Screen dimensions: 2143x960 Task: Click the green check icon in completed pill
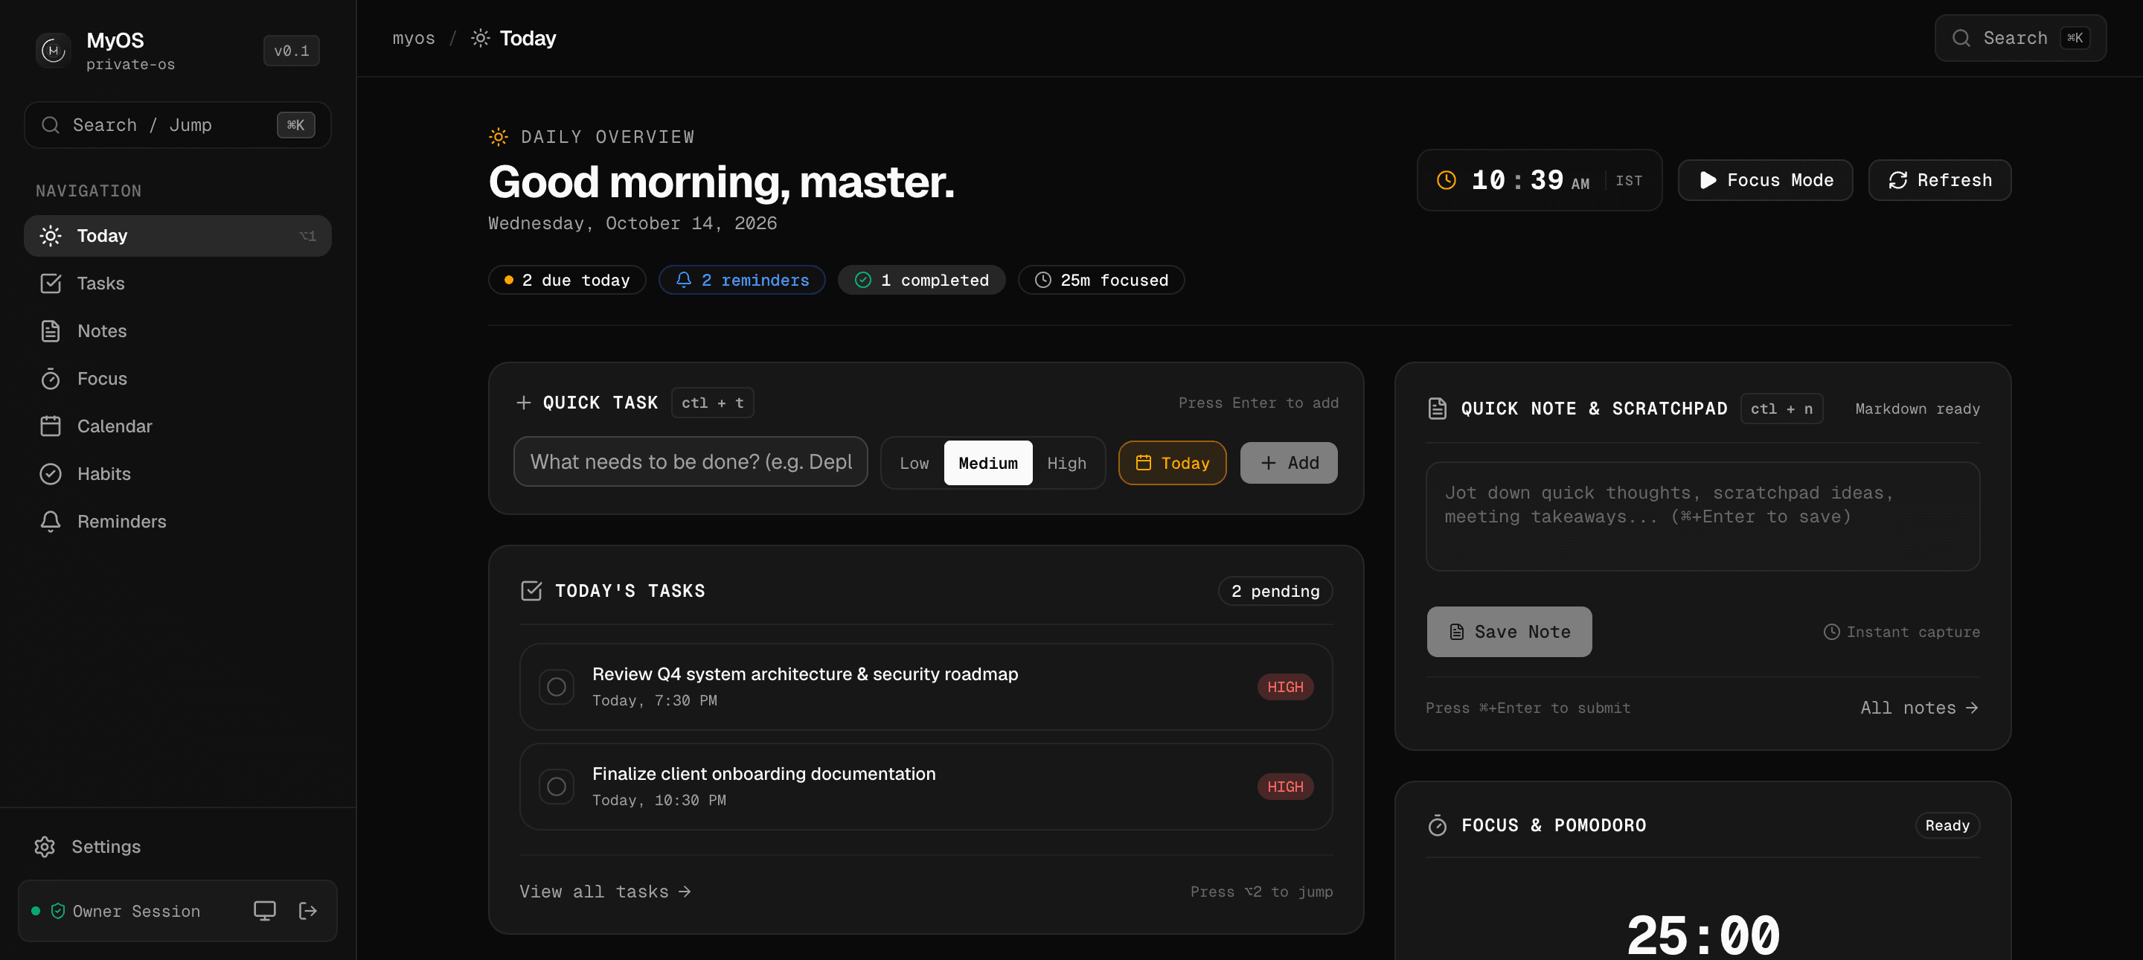pos(863,281)
